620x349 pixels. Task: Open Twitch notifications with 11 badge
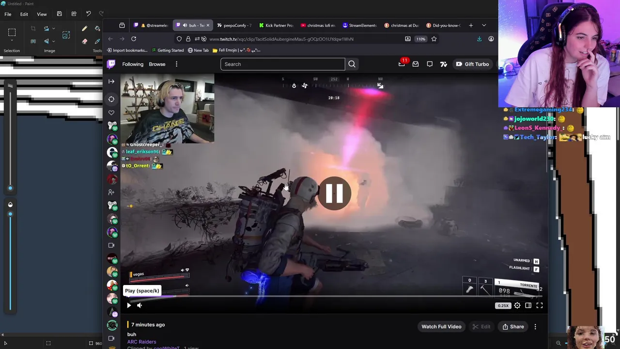point(402,63)
